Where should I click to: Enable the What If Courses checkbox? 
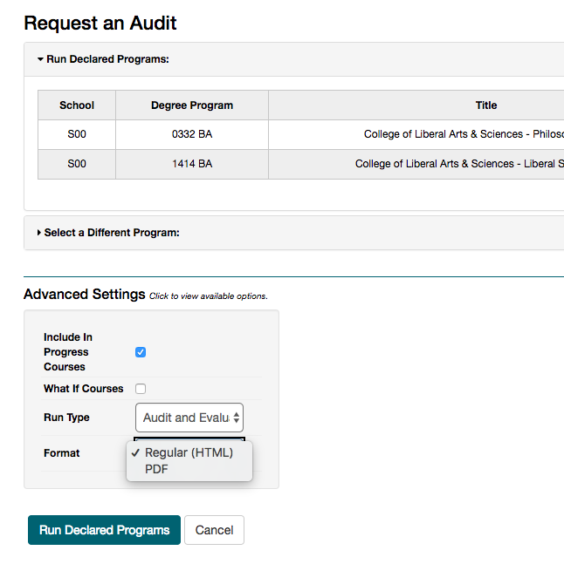[x=141, y=389]
